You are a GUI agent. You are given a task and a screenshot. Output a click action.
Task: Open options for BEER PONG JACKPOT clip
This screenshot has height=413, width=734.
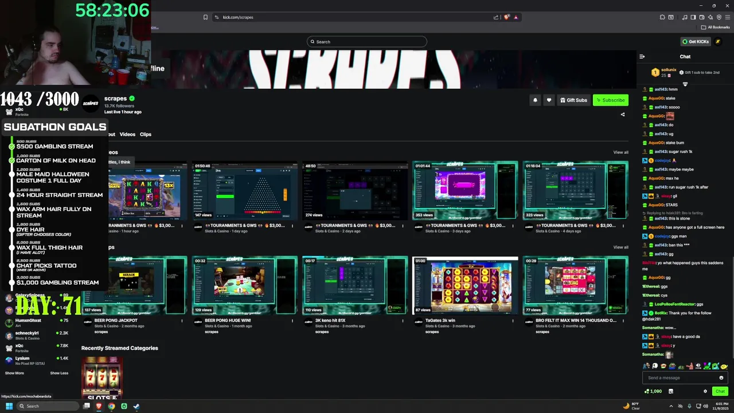click(182, 321)
